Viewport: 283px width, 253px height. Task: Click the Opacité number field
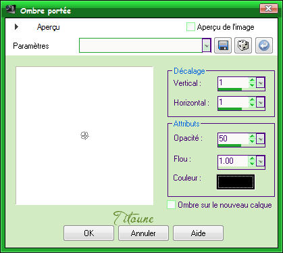click(x=234, y=139)
